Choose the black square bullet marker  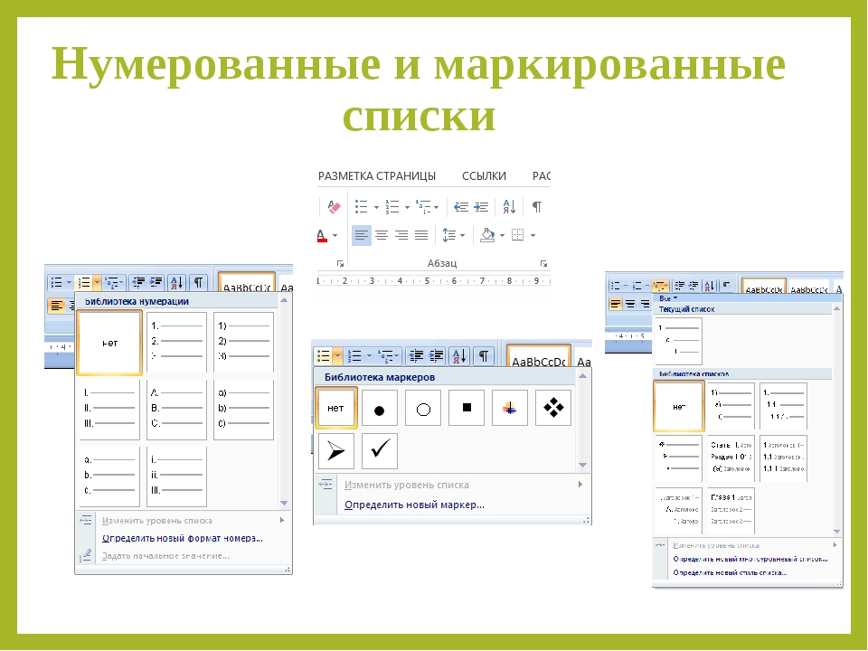(x=467, y=408)
